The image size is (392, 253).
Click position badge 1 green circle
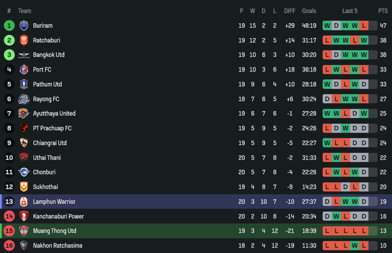click(9, 26)
